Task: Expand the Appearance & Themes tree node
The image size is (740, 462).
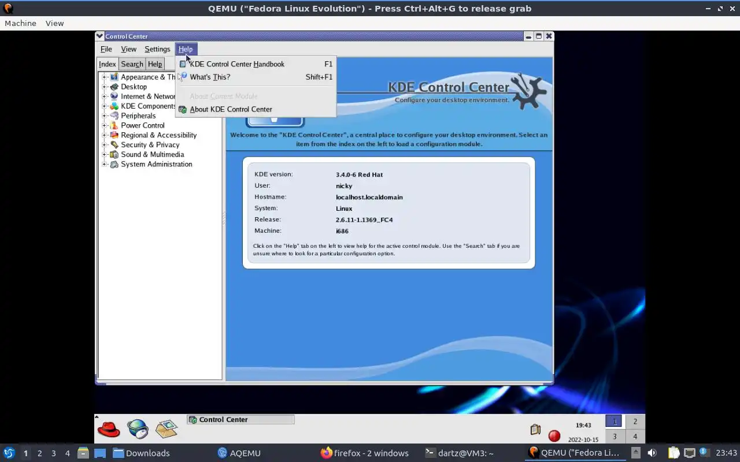Action: pos(105,77)
